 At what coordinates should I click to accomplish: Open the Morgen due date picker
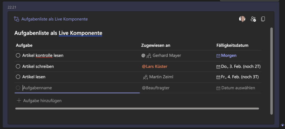(227, 56)
